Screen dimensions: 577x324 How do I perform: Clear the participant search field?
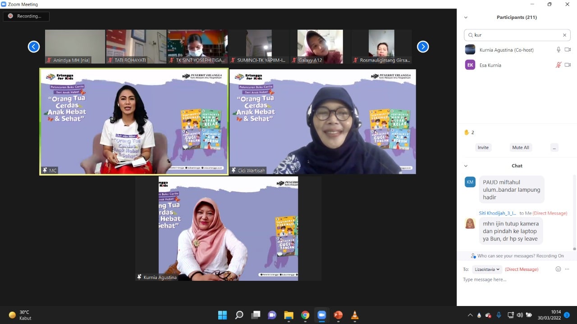pos(564,35)
